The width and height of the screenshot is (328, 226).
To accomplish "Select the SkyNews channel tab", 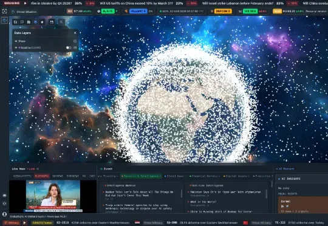I will (58, 176).
